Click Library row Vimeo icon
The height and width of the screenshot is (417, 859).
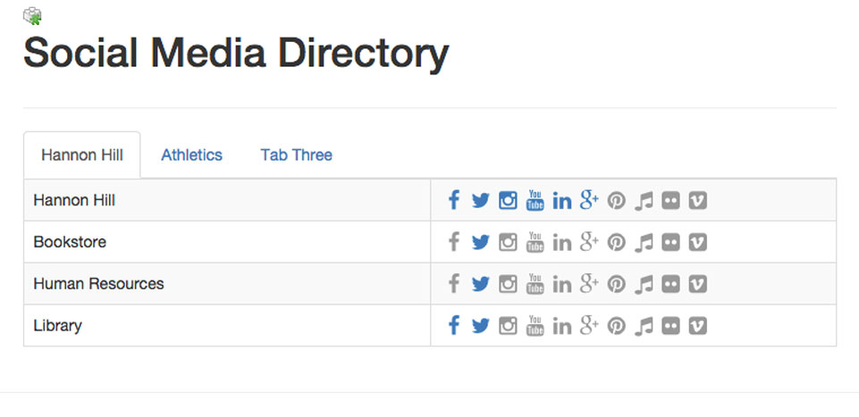(x=697, y=326)
